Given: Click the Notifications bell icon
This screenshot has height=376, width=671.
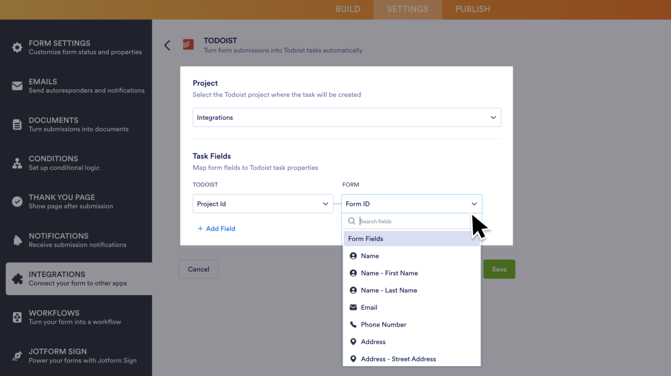Looking at the screenshot, I should tap(17, 240).
